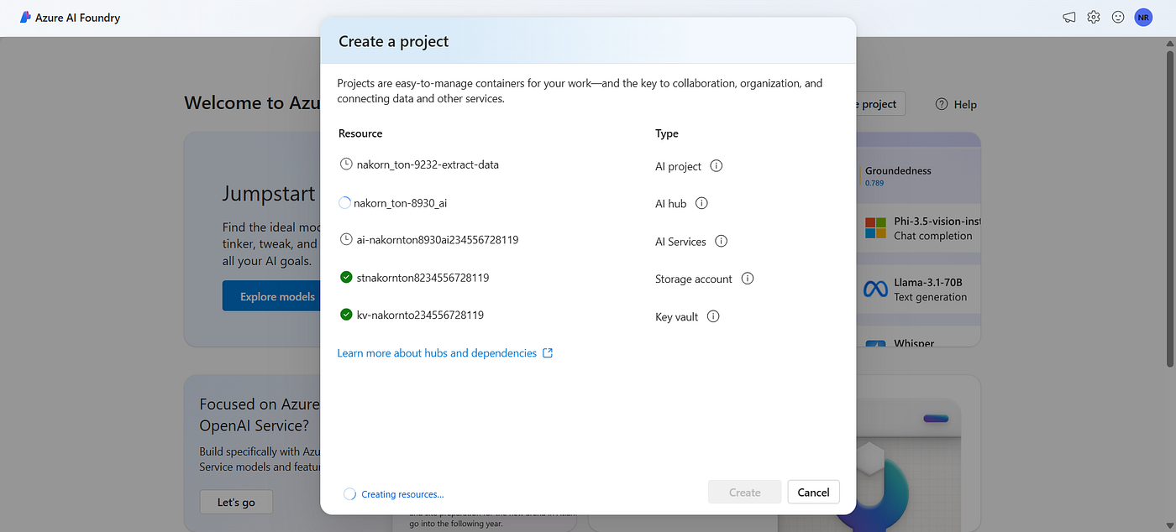The width and height of the screenshot is (1176, 532).
Task: Click info icon next to Storage account
Action: tap(748, 279)
